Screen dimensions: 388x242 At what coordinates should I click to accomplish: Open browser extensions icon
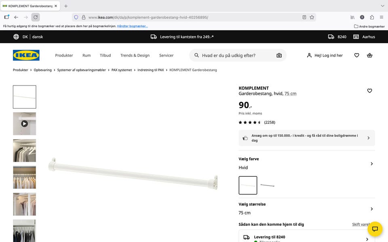[372, 17]
